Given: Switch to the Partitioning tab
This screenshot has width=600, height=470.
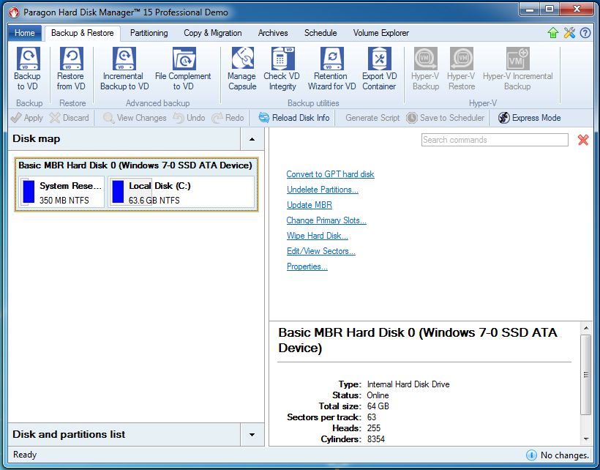Looking at the screenshot, I should (149, 33).
